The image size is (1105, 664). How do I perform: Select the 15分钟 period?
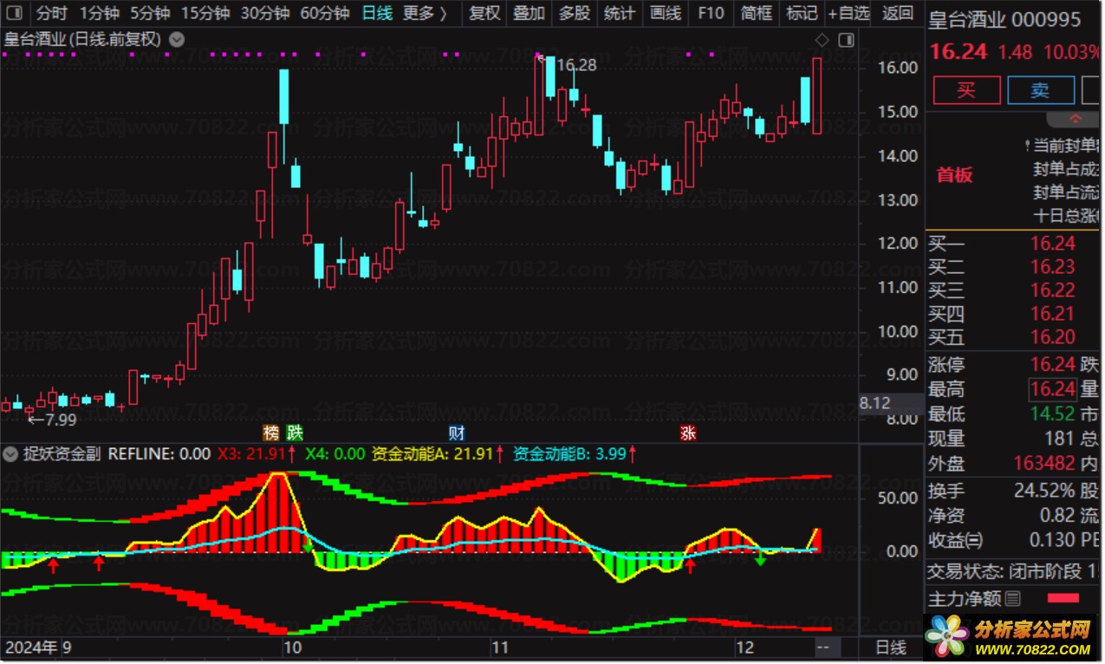205,13
